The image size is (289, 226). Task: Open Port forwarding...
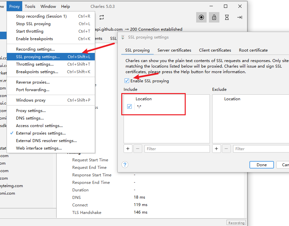pyautogui.click(x=51, y=90)
